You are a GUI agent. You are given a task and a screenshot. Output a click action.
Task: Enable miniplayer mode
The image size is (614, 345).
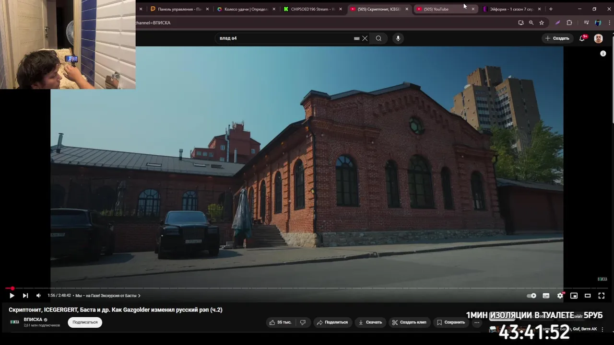574,296
